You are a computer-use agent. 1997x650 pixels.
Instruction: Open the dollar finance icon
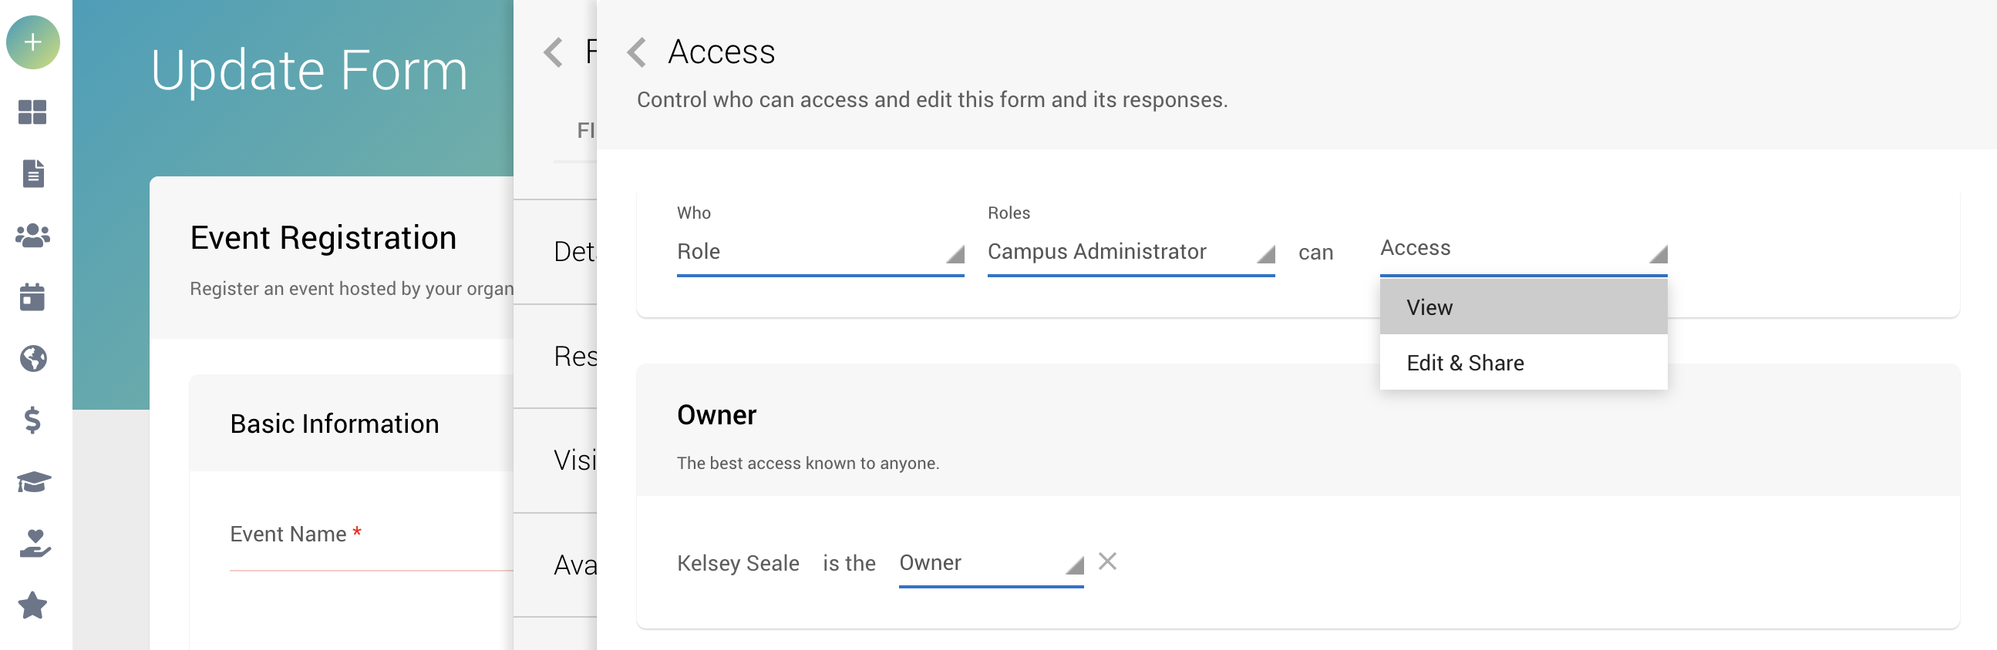point(32,420)
